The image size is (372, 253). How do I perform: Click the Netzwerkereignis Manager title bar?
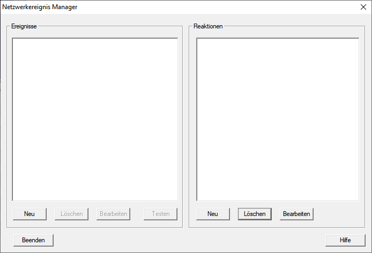click(161, 7)
